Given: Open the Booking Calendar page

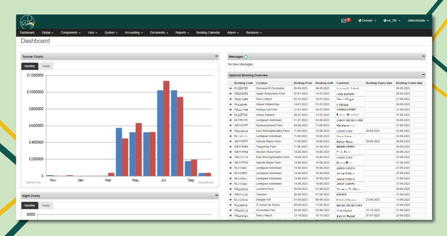Looking at the screenshot, I should 208,33.
